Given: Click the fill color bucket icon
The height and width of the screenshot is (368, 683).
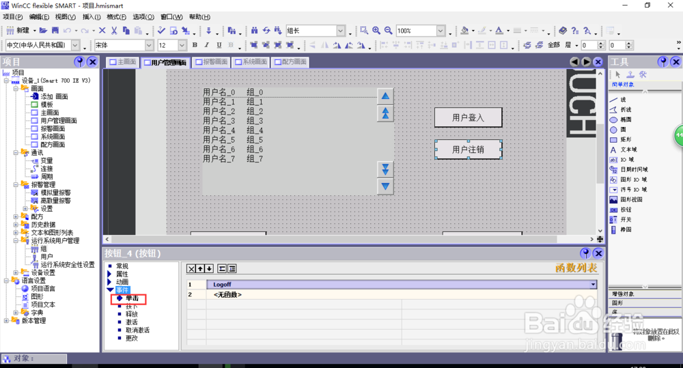Looking at the screenshot, I should (x=464, y=31).
